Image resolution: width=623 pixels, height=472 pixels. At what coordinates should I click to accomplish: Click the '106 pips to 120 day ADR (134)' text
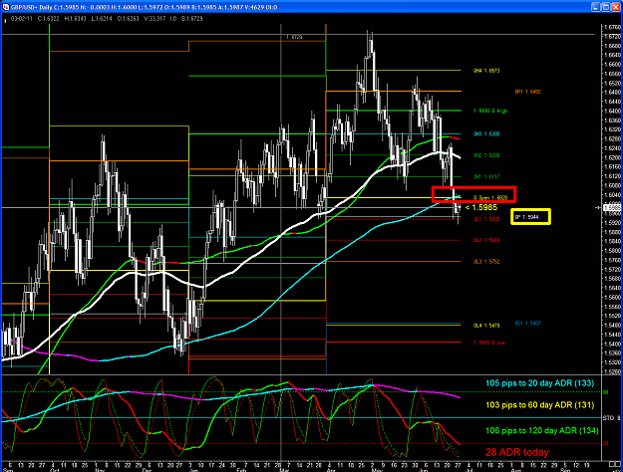(x=542, y=431)
